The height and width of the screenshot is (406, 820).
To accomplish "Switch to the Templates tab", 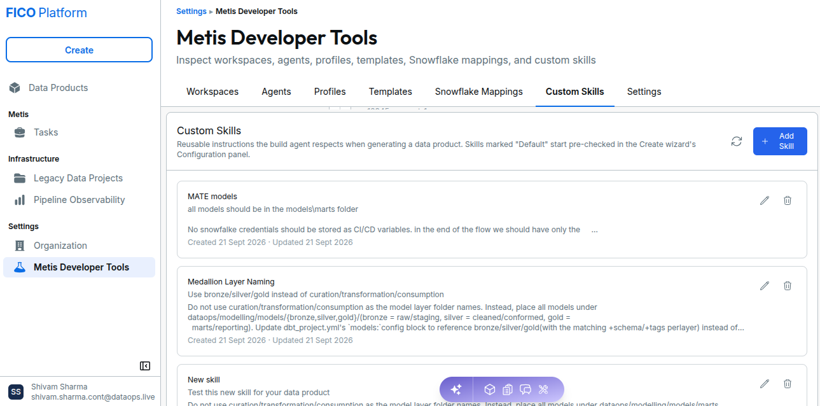I will coord(391,92).
